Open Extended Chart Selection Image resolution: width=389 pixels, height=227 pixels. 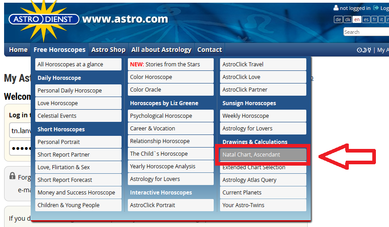pyautogui.click(x=263, y=167)
